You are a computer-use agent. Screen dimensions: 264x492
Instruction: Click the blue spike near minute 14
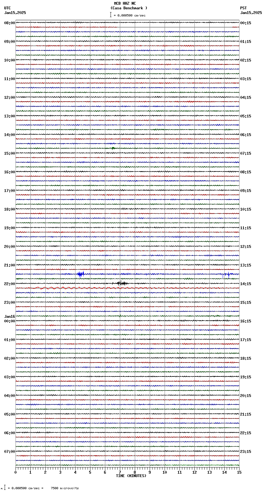(x=229, y=275)
